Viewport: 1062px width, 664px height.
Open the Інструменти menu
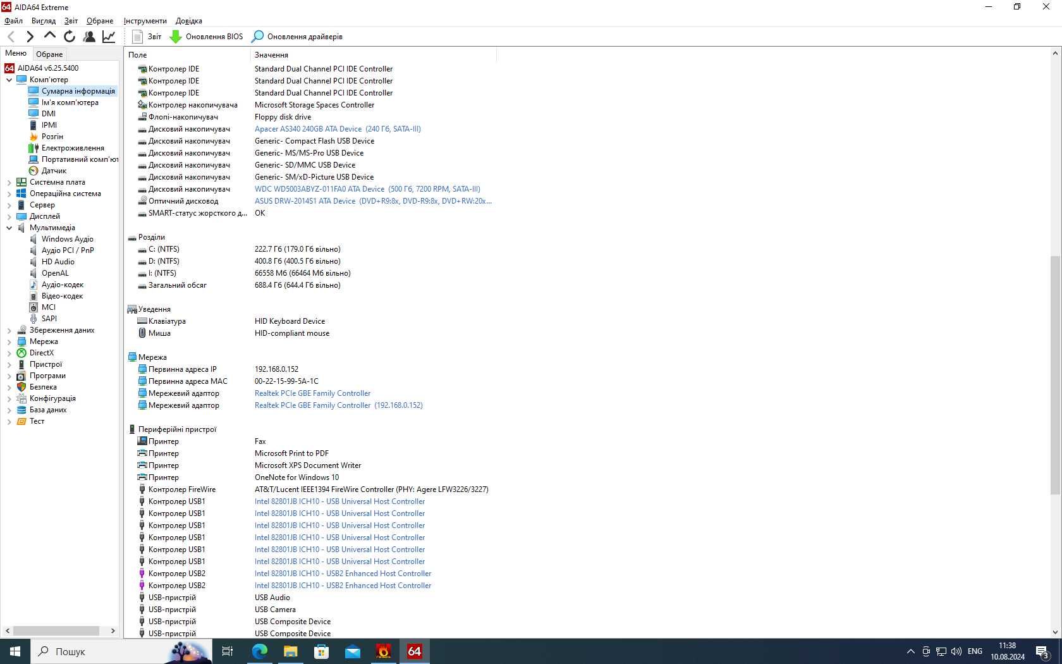pyautogui.click(x=145, y=21)
